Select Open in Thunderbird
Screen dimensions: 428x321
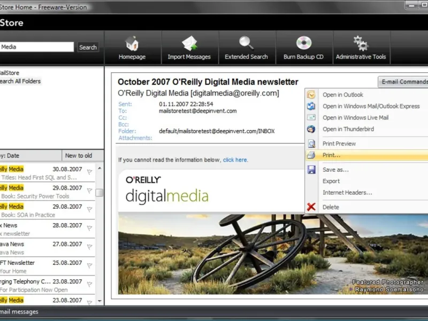pyautogui.click(x=348, y=129)
